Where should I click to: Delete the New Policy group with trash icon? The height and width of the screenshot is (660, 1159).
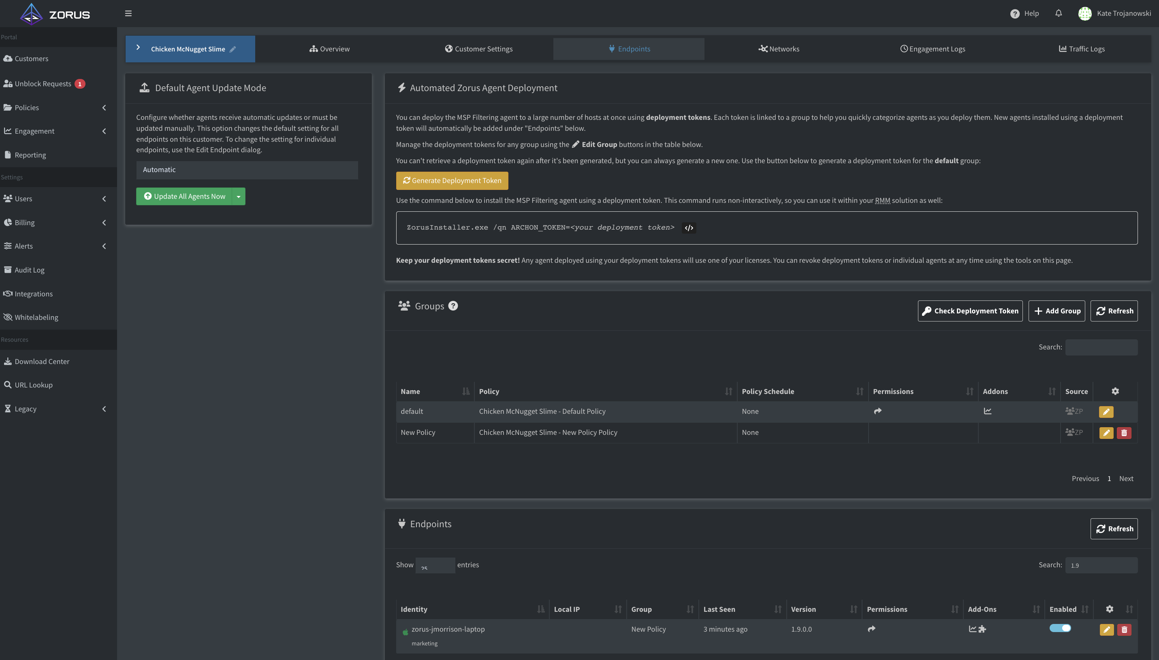1124,432
